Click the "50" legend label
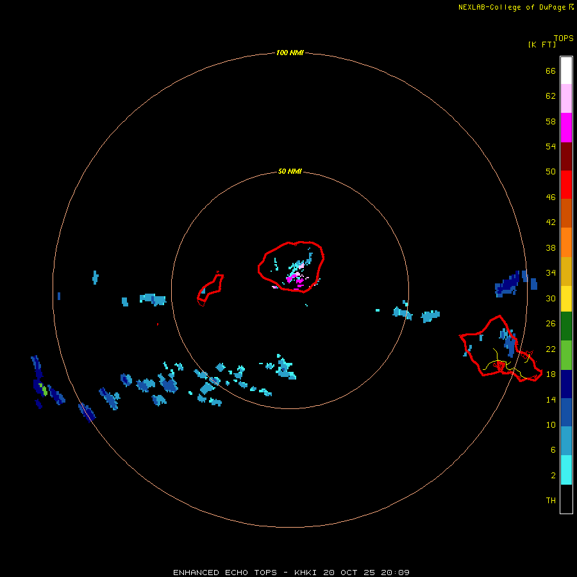Viewport: 577px width, 577px height. coord(551,172)
